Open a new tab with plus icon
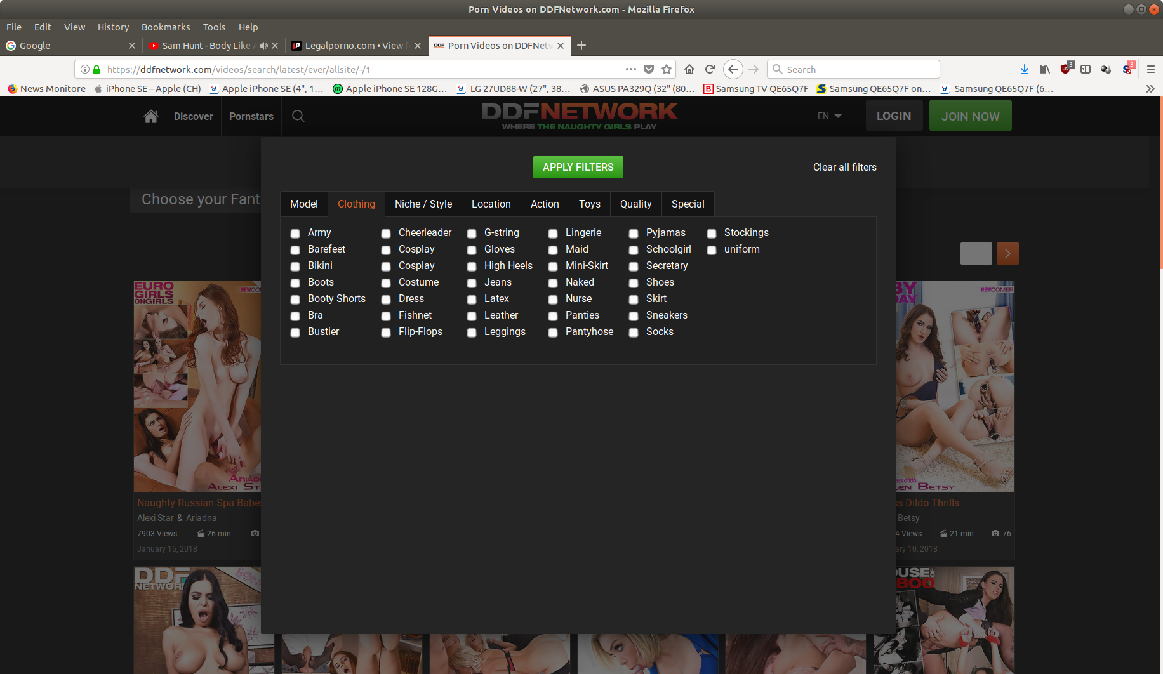This screenshot has height=674, width=1163. coord(581,45)
